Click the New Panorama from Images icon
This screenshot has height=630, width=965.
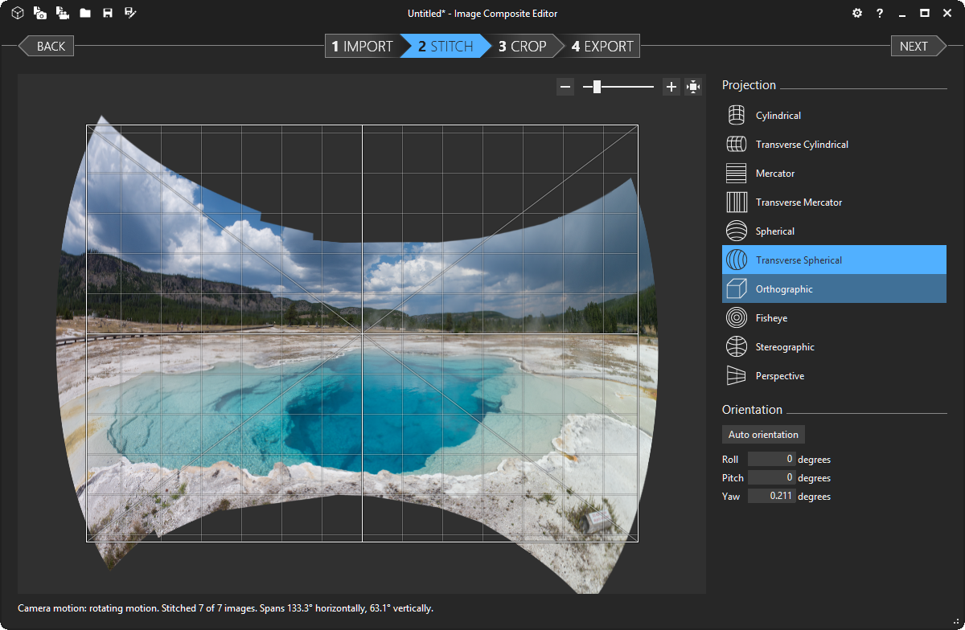point(39,13)
